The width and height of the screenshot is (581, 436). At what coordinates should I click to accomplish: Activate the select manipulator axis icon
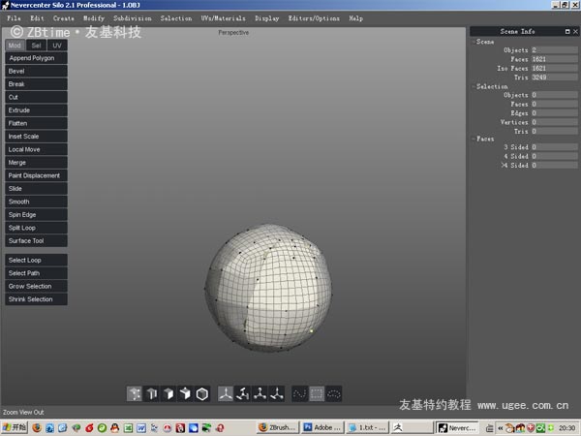(226, 393)
